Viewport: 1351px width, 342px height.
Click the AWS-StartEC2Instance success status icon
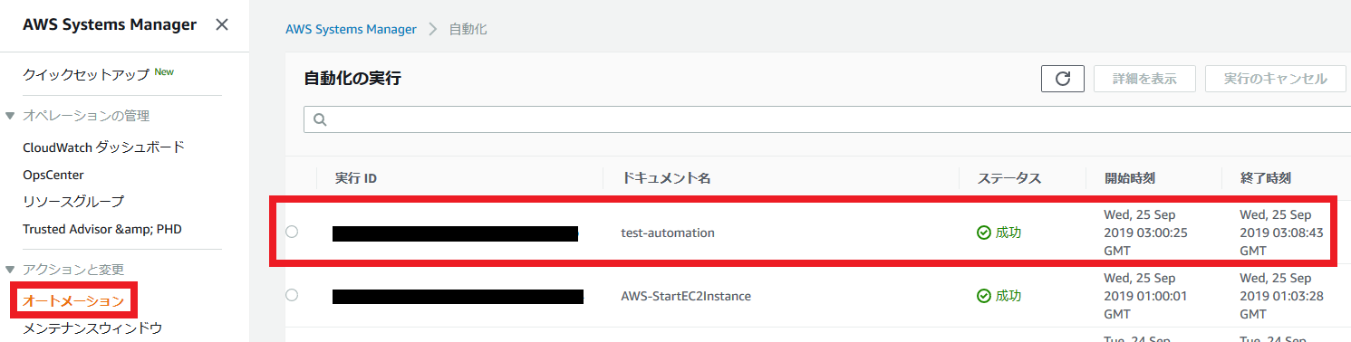pyautogui.click(x=984, y=296)
